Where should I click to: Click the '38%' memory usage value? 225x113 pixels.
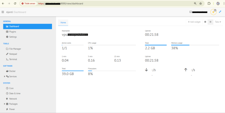pyautogui.click(x=175, y=48)
